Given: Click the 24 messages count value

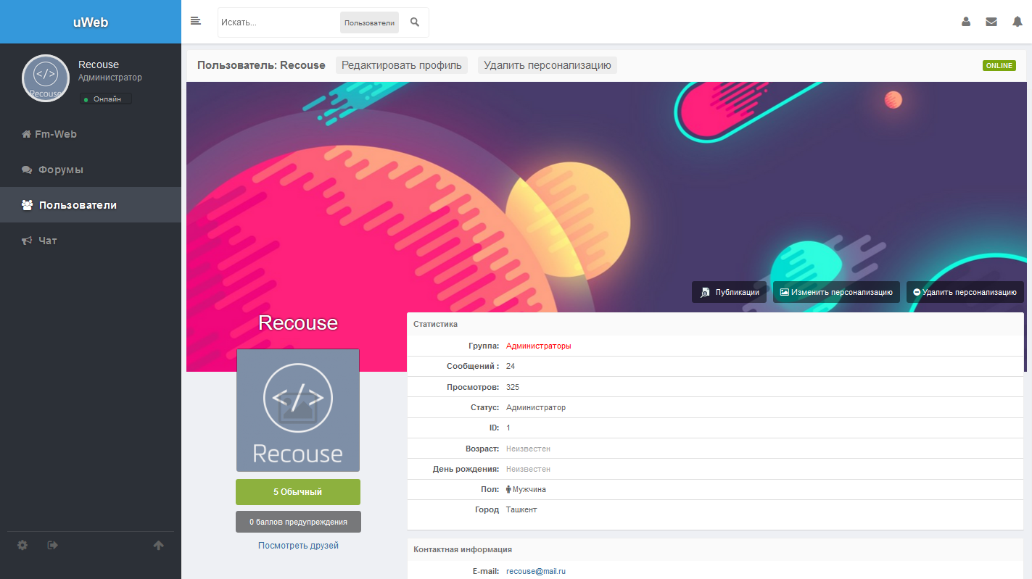Looking at the screenshot, I should point(511,367).
